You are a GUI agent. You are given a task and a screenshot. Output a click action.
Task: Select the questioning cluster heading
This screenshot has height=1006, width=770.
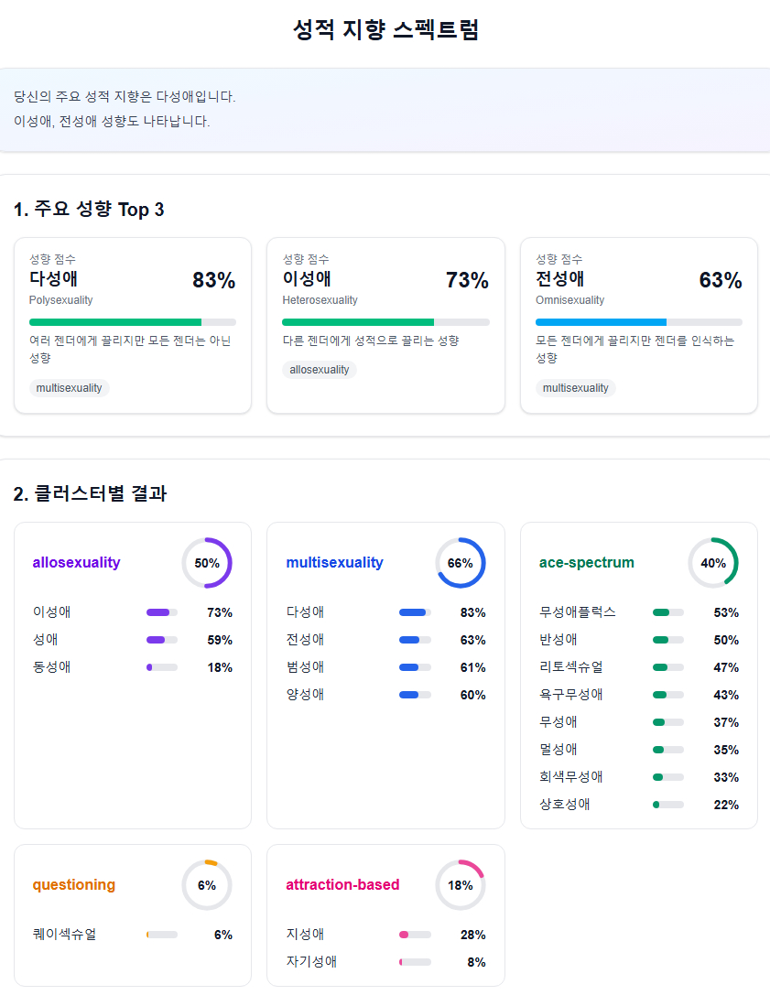click(x=74, y=885)
